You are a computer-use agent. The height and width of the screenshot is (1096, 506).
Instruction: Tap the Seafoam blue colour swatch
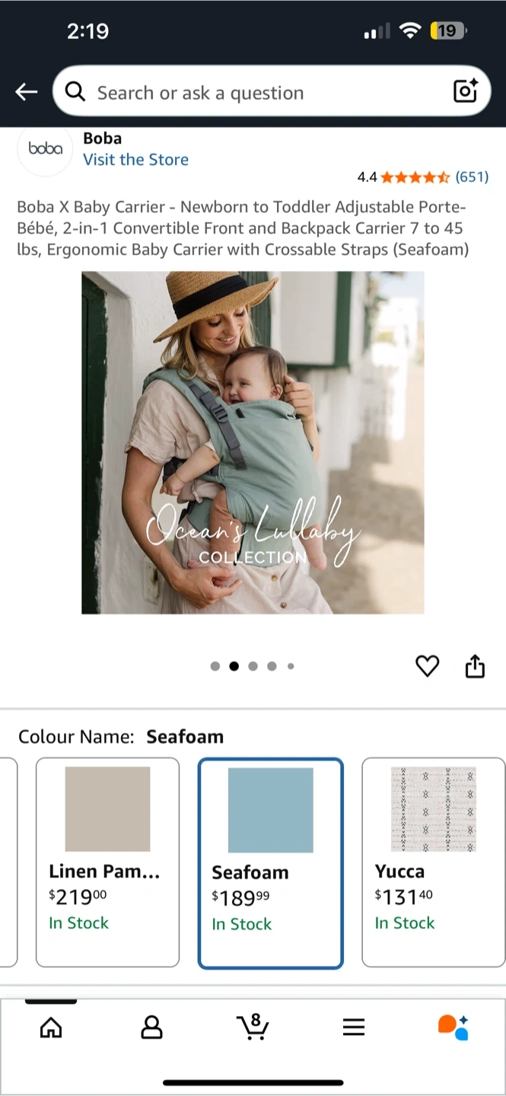[271, 810]
